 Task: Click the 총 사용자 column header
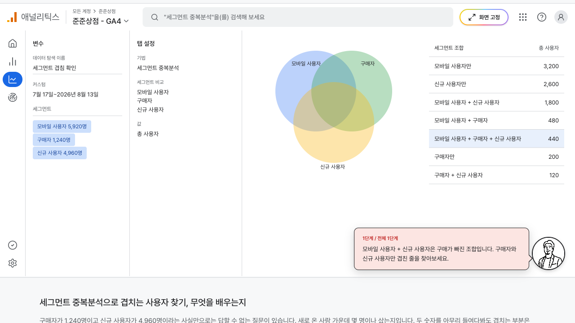tap(548, 48)
